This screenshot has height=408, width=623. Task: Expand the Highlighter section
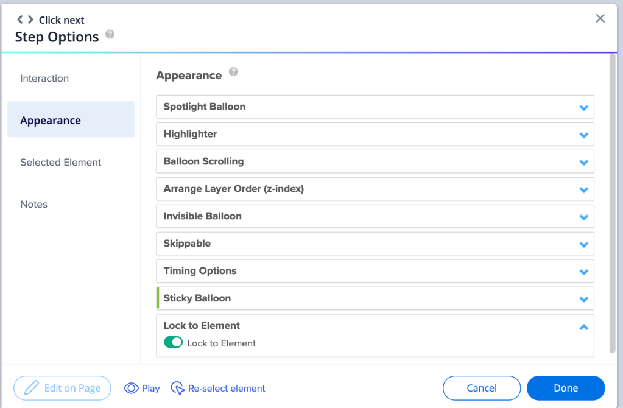583,135
